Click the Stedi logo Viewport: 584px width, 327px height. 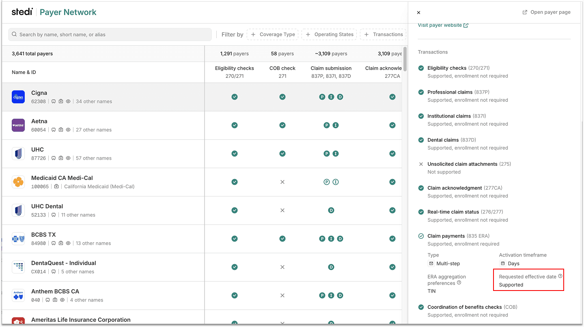tap(22, 12)
